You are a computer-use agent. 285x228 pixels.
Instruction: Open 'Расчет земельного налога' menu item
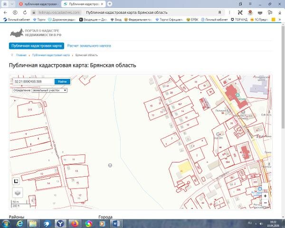click(89, 46)
